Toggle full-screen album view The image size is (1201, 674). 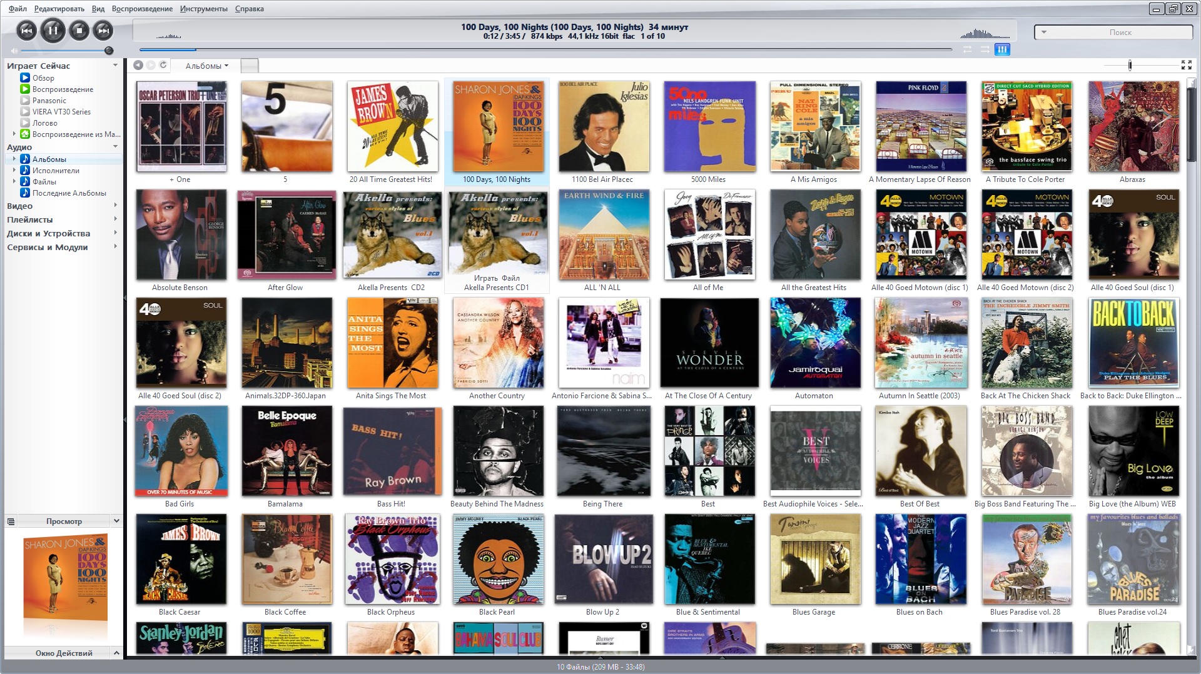point(1186,65)
